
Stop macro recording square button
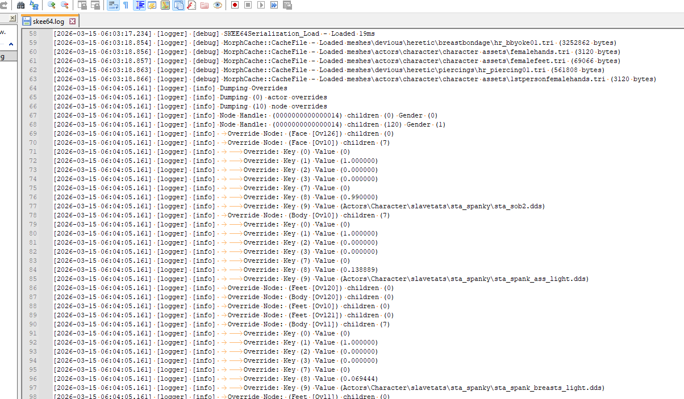click(x=248, y=5)
